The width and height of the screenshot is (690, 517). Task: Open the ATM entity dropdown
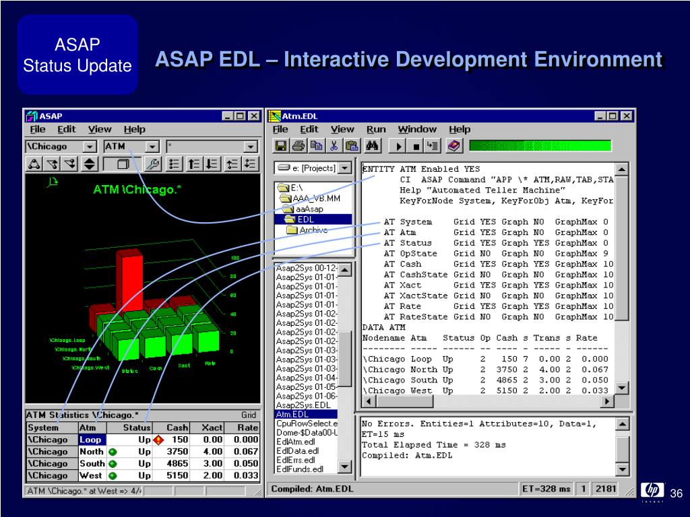(x=152, y=146)
